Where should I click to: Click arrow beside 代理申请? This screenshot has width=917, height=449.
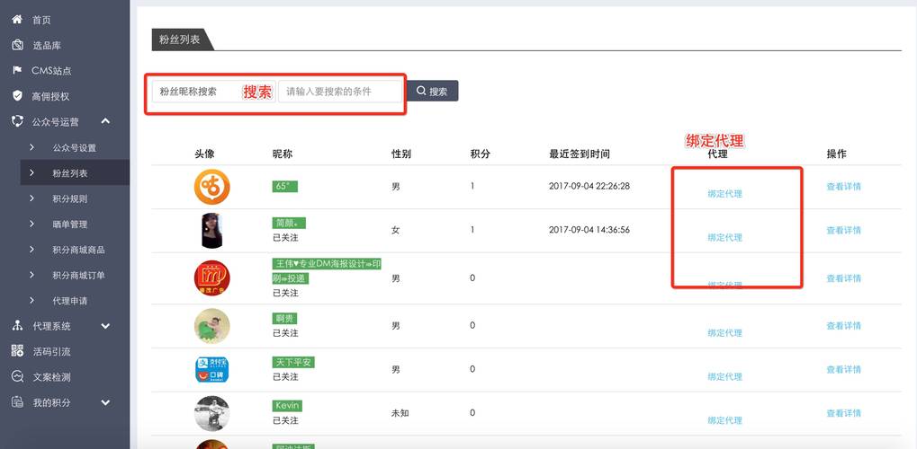pyautogui.click(x=31, y=301)
